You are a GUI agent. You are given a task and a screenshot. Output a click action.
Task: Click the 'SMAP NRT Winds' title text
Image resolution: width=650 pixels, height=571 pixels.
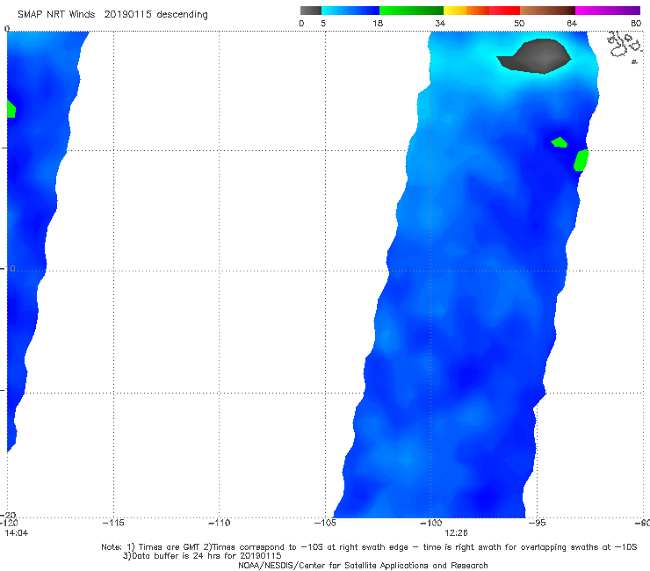click(x=56, y=14)
